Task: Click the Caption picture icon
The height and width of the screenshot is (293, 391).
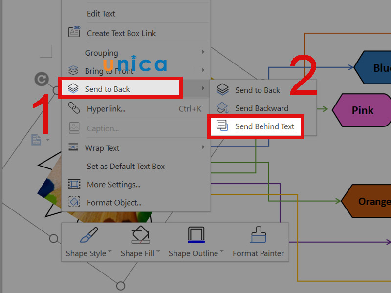Action: (74, 127)
